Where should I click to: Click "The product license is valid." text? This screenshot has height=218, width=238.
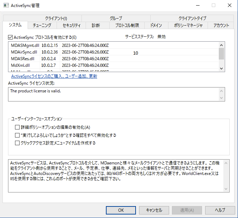[x=35, y=91]
